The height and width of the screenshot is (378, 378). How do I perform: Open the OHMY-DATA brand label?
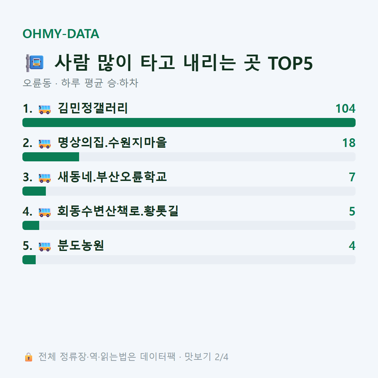pyautogui.click(x=61, y=34)
